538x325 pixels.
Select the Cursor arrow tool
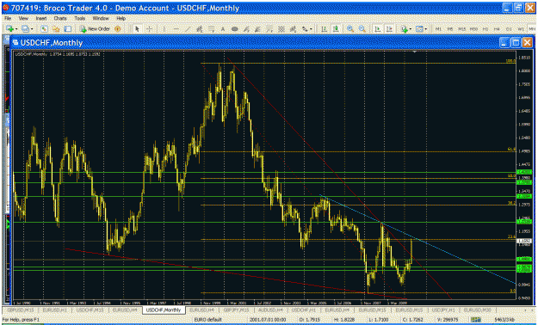coord(137,29)
